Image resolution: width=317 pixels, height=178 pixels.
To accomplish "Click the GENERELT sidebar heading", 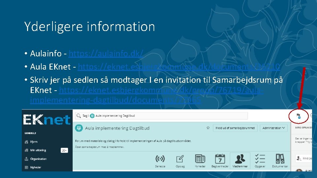I will point(30,133).
